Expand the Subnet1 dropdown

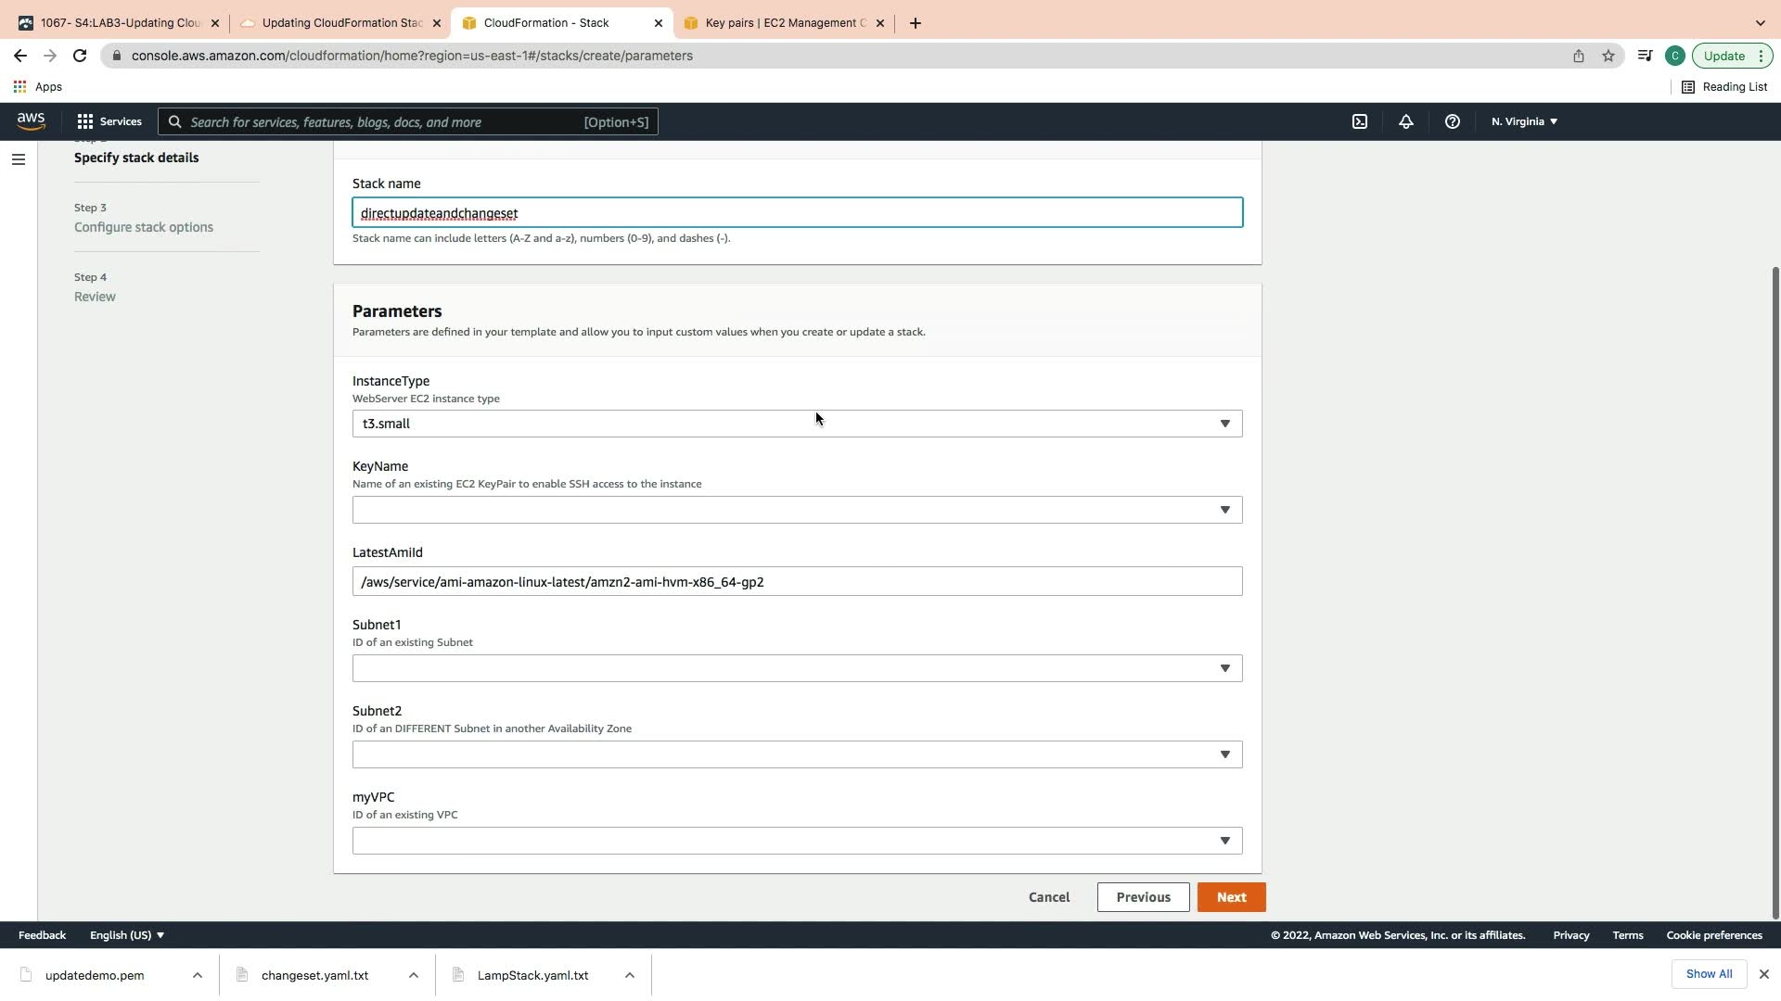797,668
